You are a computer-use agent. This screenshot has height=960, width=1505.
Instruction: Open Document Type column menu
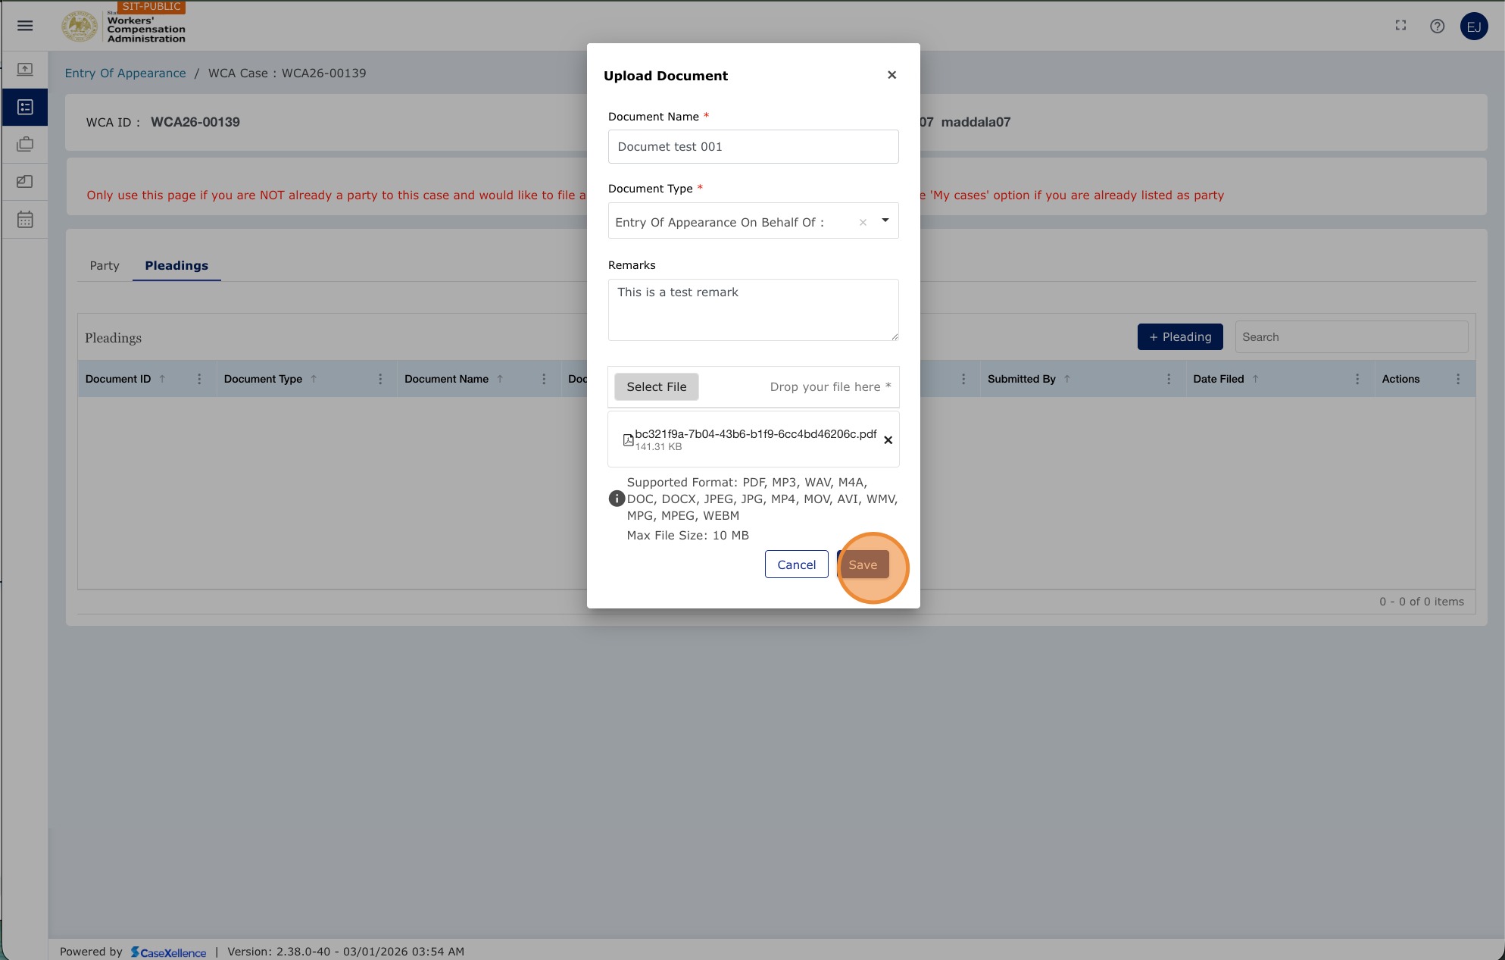380,379
